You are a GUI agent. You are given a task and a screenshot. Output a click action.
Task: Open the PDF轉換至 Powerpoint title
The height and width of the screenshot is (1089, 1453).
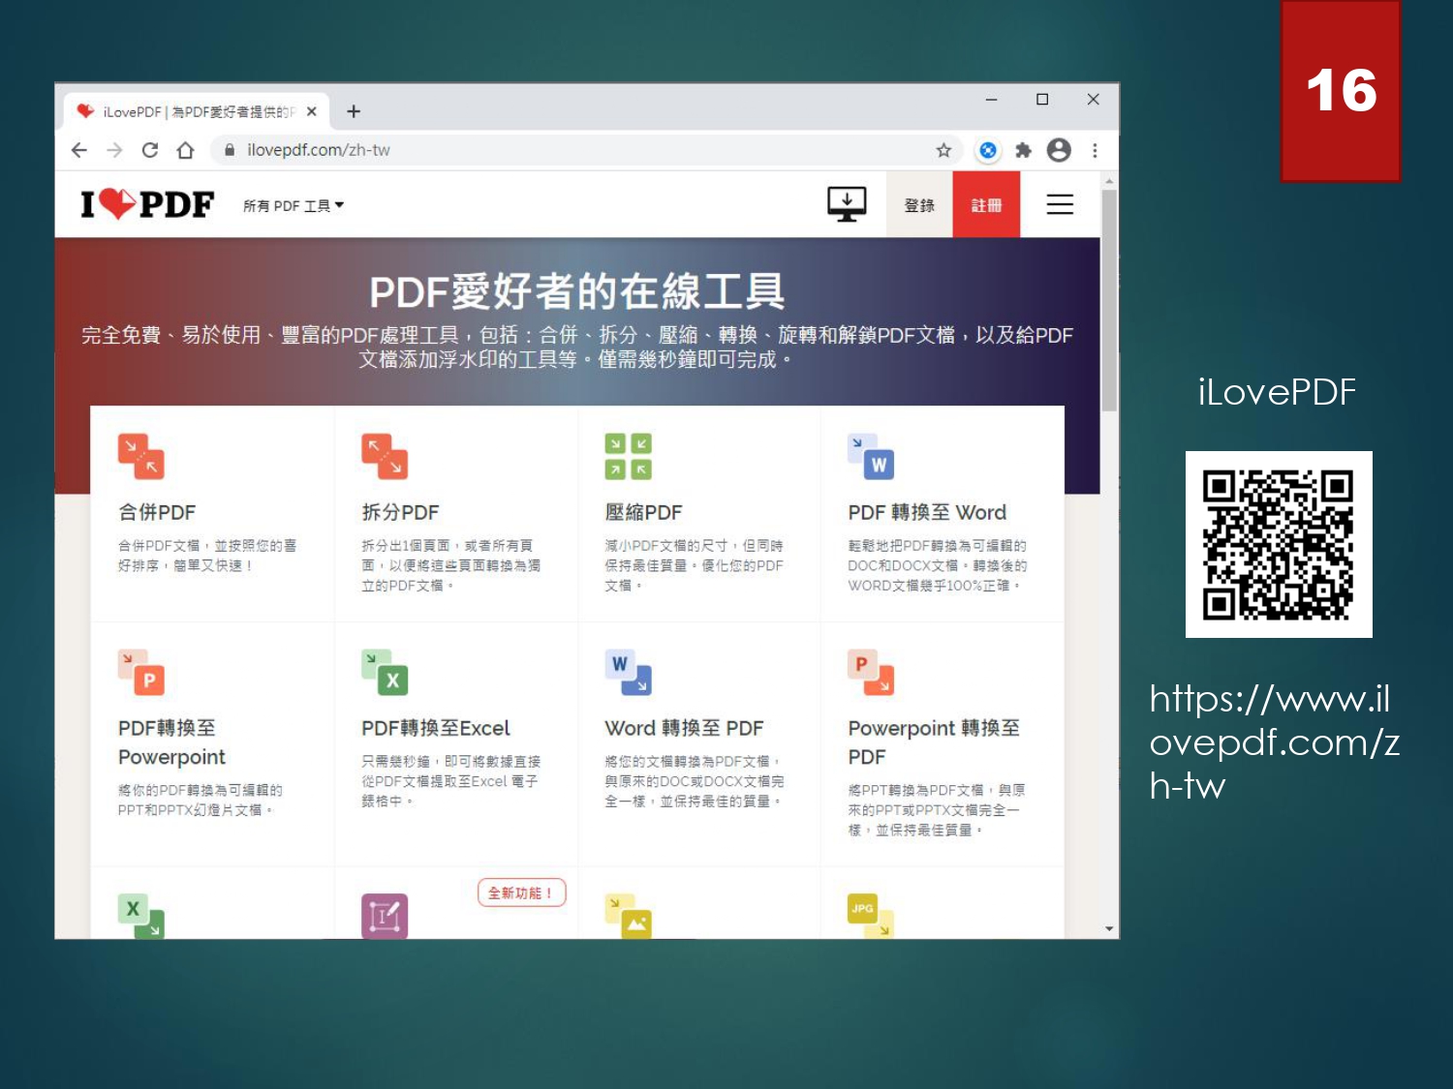tap(171, 742)
